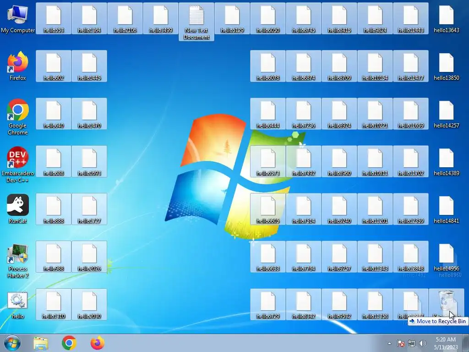Select the hello1310 file icon

tap(54, 304)
